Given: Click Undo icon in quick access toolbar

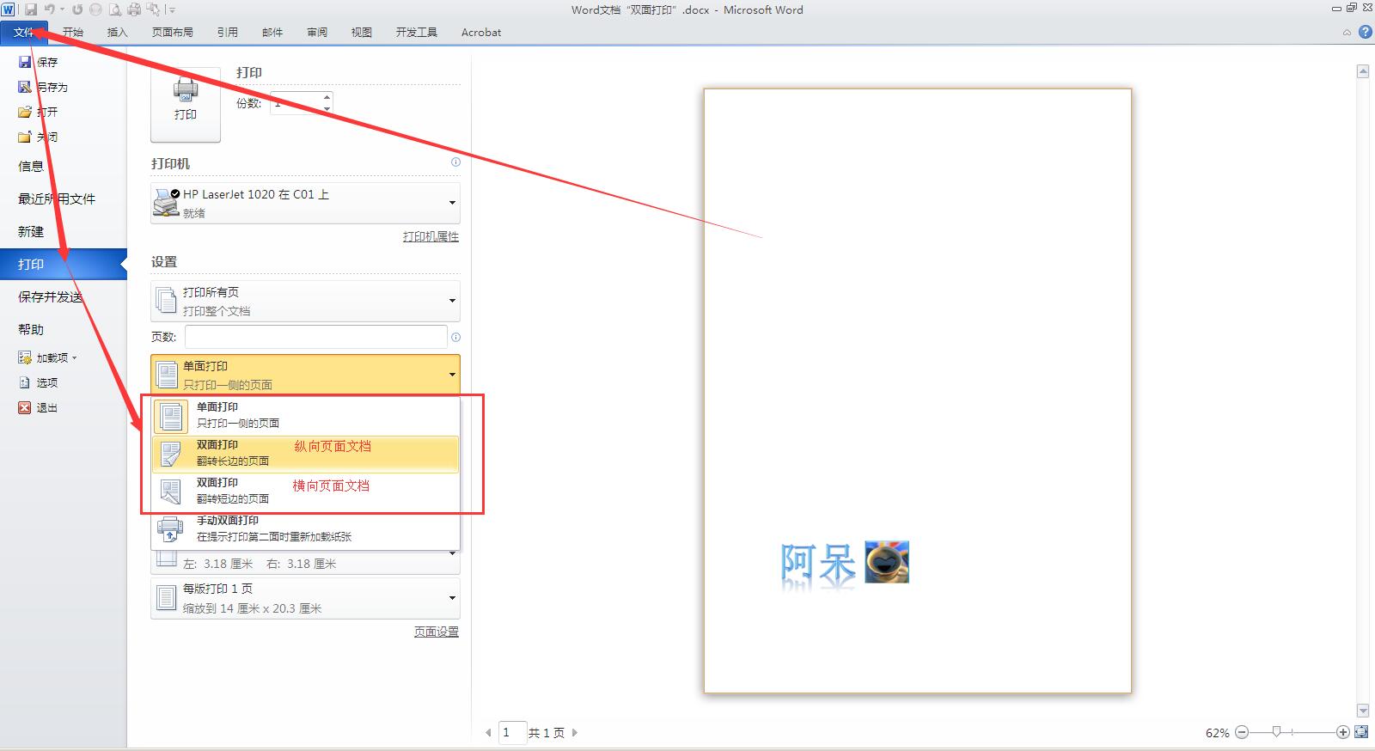Looking at the screenshot, I should [50, 9].
